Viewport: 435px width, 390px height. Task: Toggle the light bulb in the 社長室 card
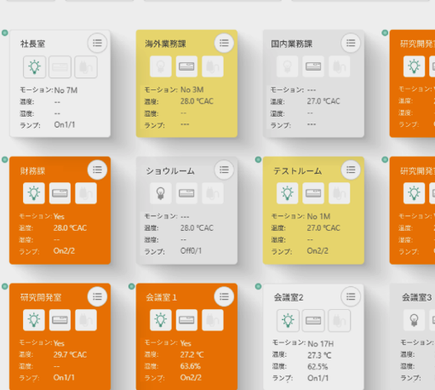tap(34, 67)
